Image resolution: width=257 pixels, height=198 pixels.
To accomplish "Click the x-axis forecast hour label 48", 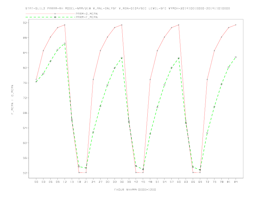I will click(150, 182).
